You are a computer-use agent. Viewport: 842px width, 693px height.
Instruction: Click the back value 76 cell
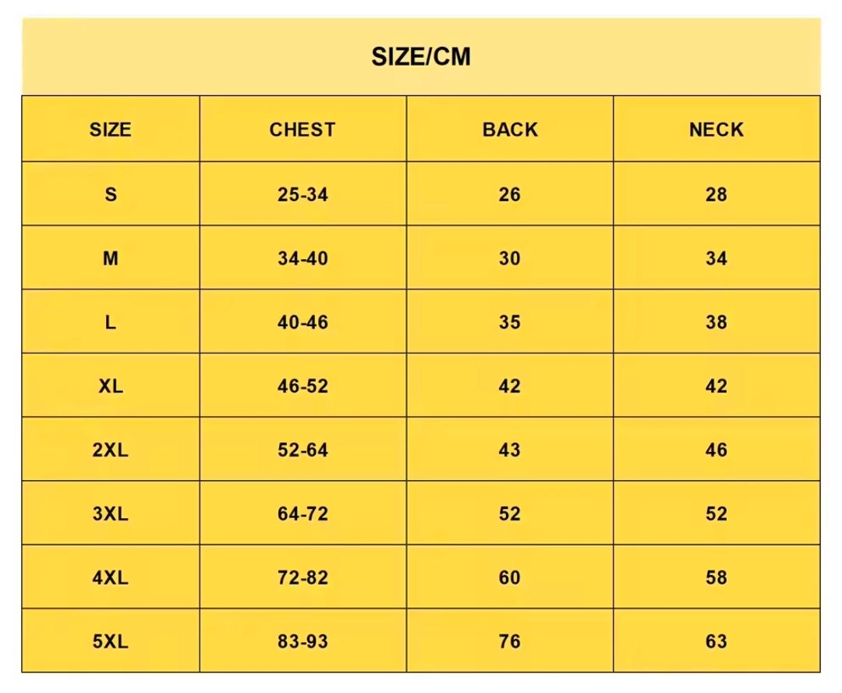tap(510, 642)
